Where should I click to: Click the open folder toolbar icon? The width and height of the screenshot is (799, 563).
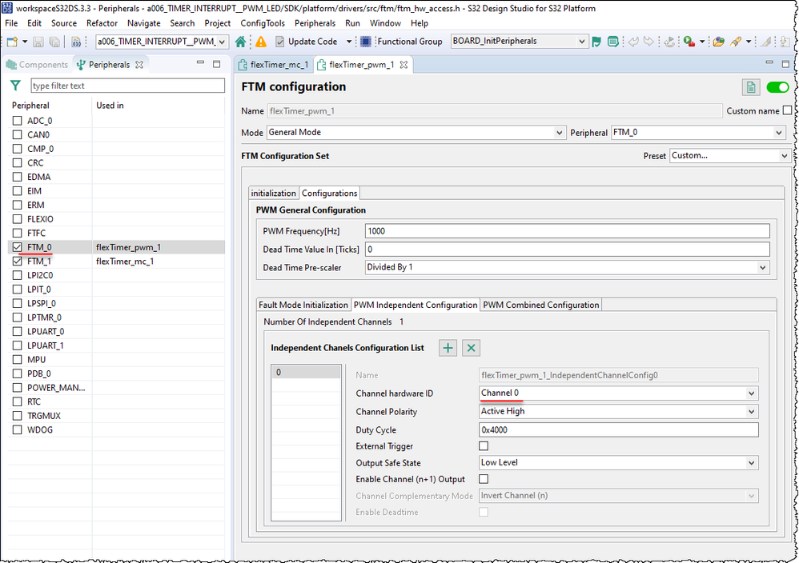(x=718, y=42)
